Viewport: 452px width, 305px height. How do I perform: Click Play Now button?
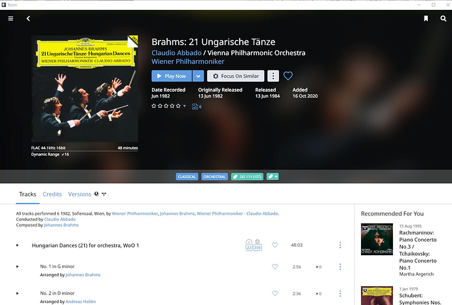[172, 76]
